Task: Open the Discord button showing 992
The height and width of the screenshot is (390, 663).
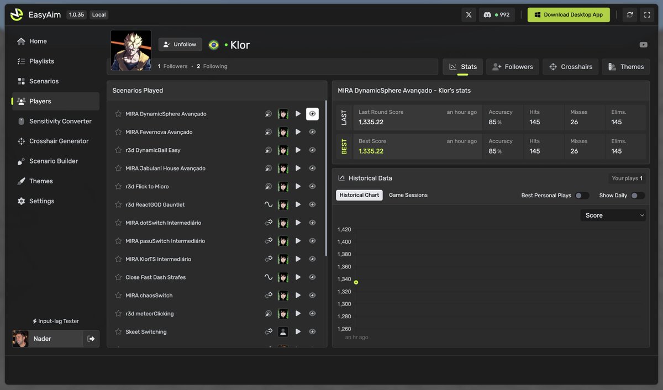Action: click(x=497, y=15)
